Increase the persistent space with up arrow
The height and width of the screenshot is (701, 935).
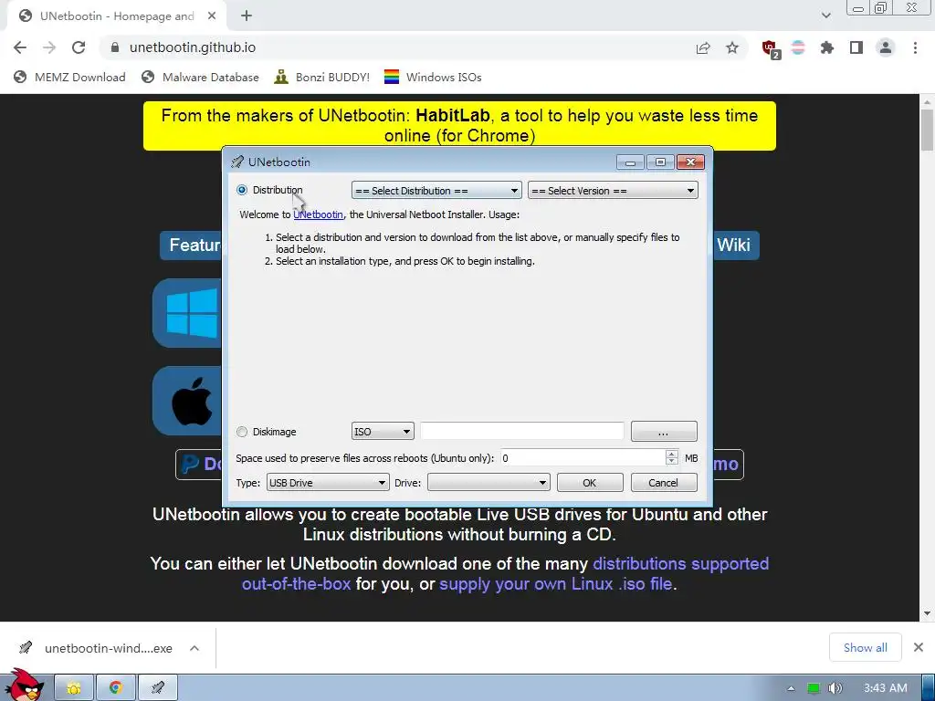coord(672,454)
